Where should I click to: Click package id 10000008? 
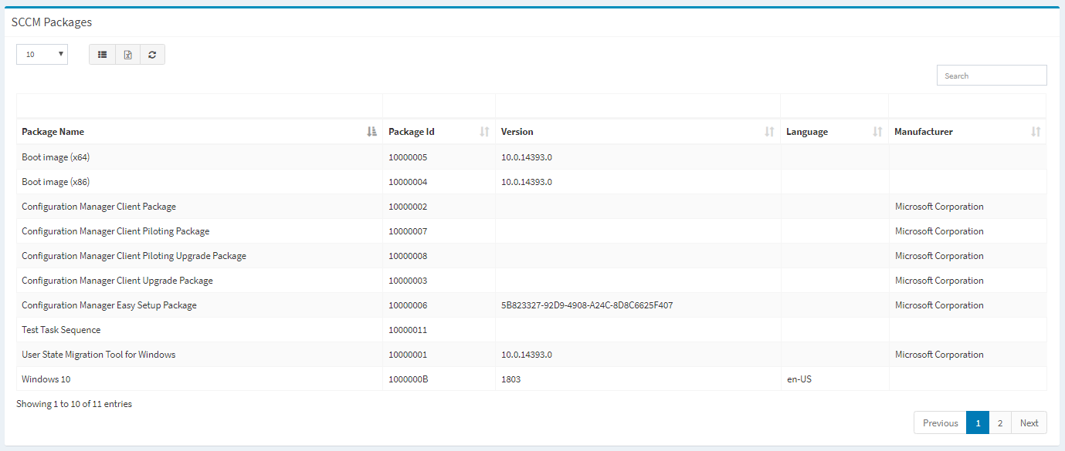click(408, 256)
